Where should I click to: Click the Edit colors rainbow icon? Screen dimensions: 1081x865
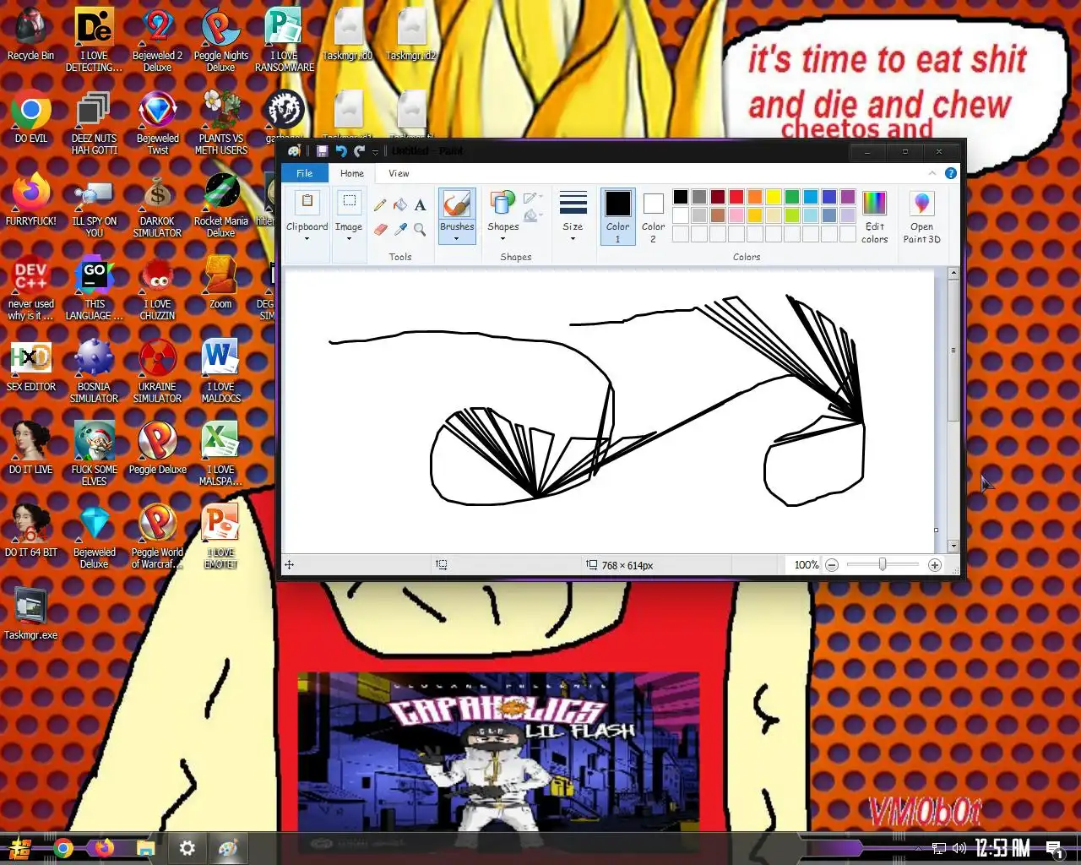[874, 203]
